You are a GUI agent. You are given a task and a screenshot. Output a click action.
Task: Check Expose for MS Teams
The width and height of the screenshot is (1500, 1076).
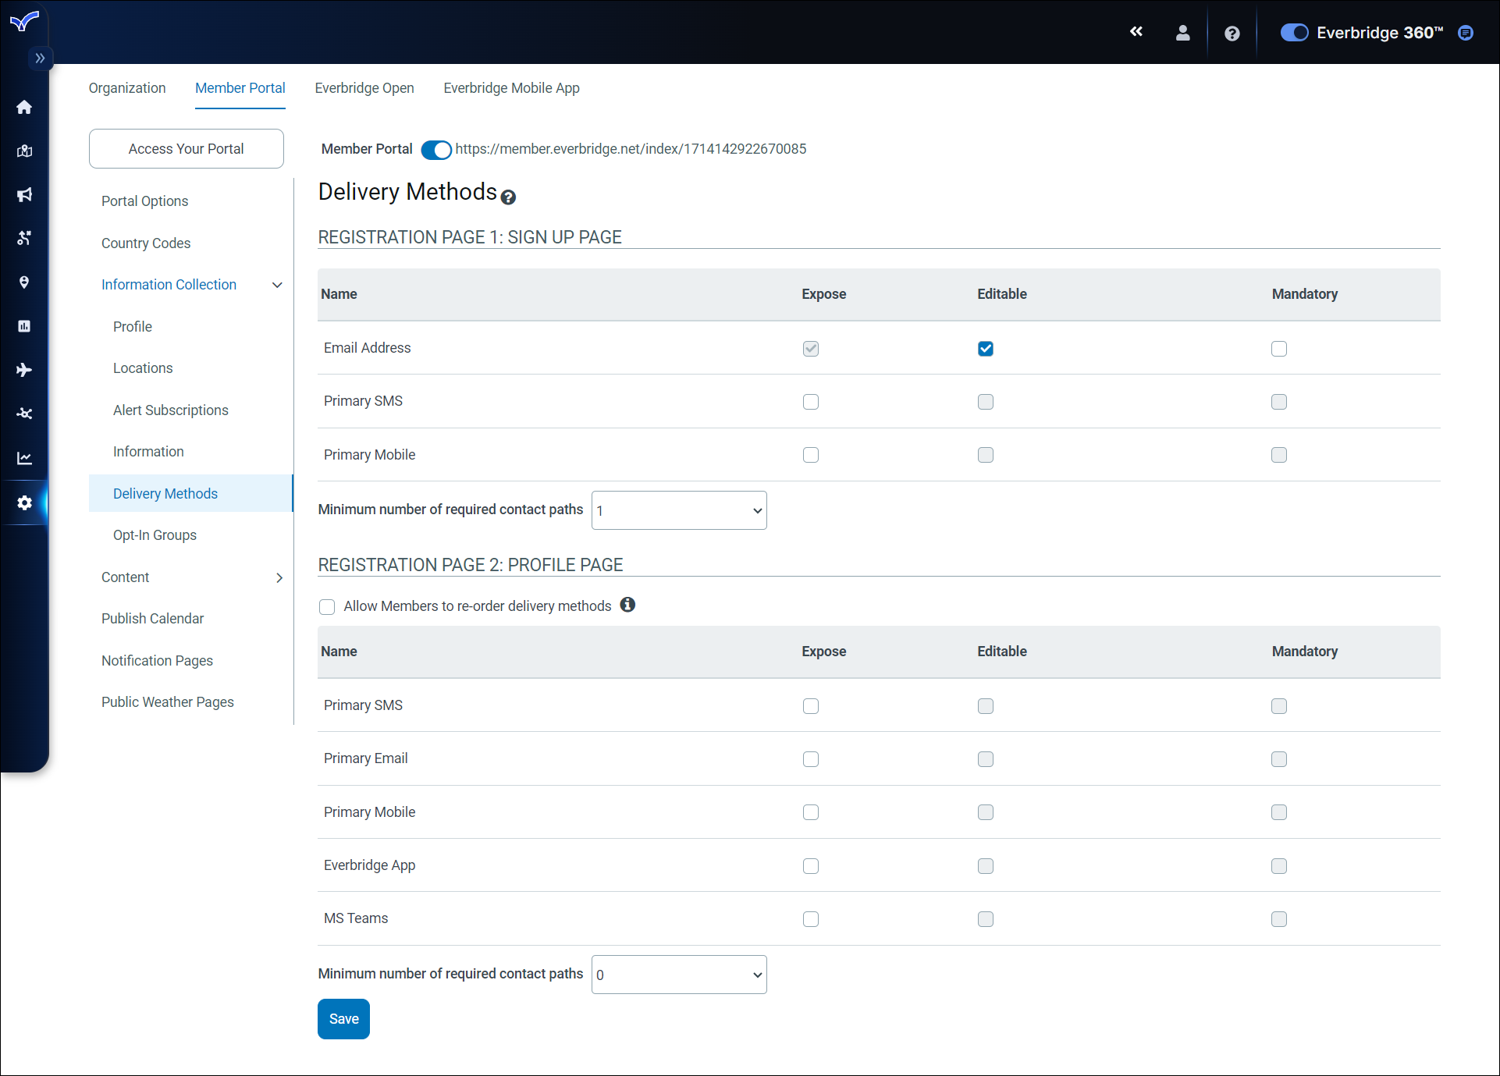pos(811,919)
